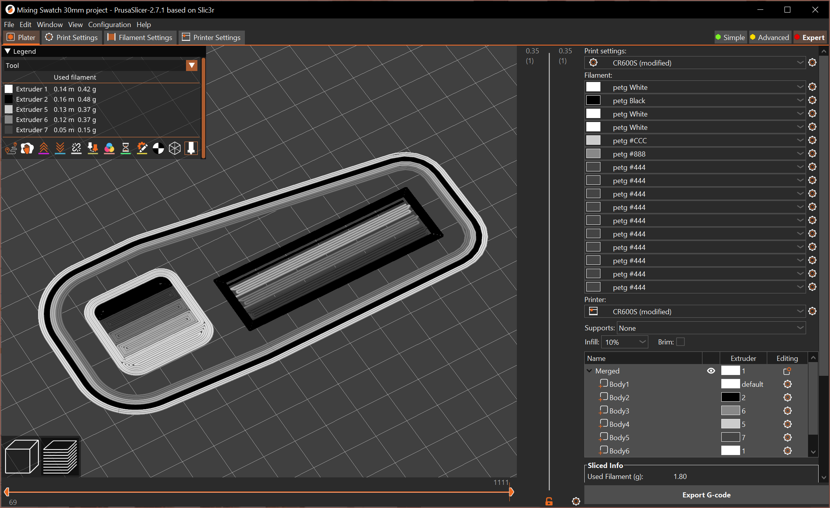Image resolution: width=830 pixels, height=508 pixels.
Task: Toggle seams visibility icon
Action: click(76, 148)
